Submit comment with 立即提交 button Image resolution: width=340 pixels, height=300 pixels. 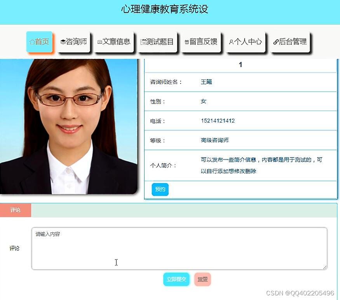[x=176, y=279]
